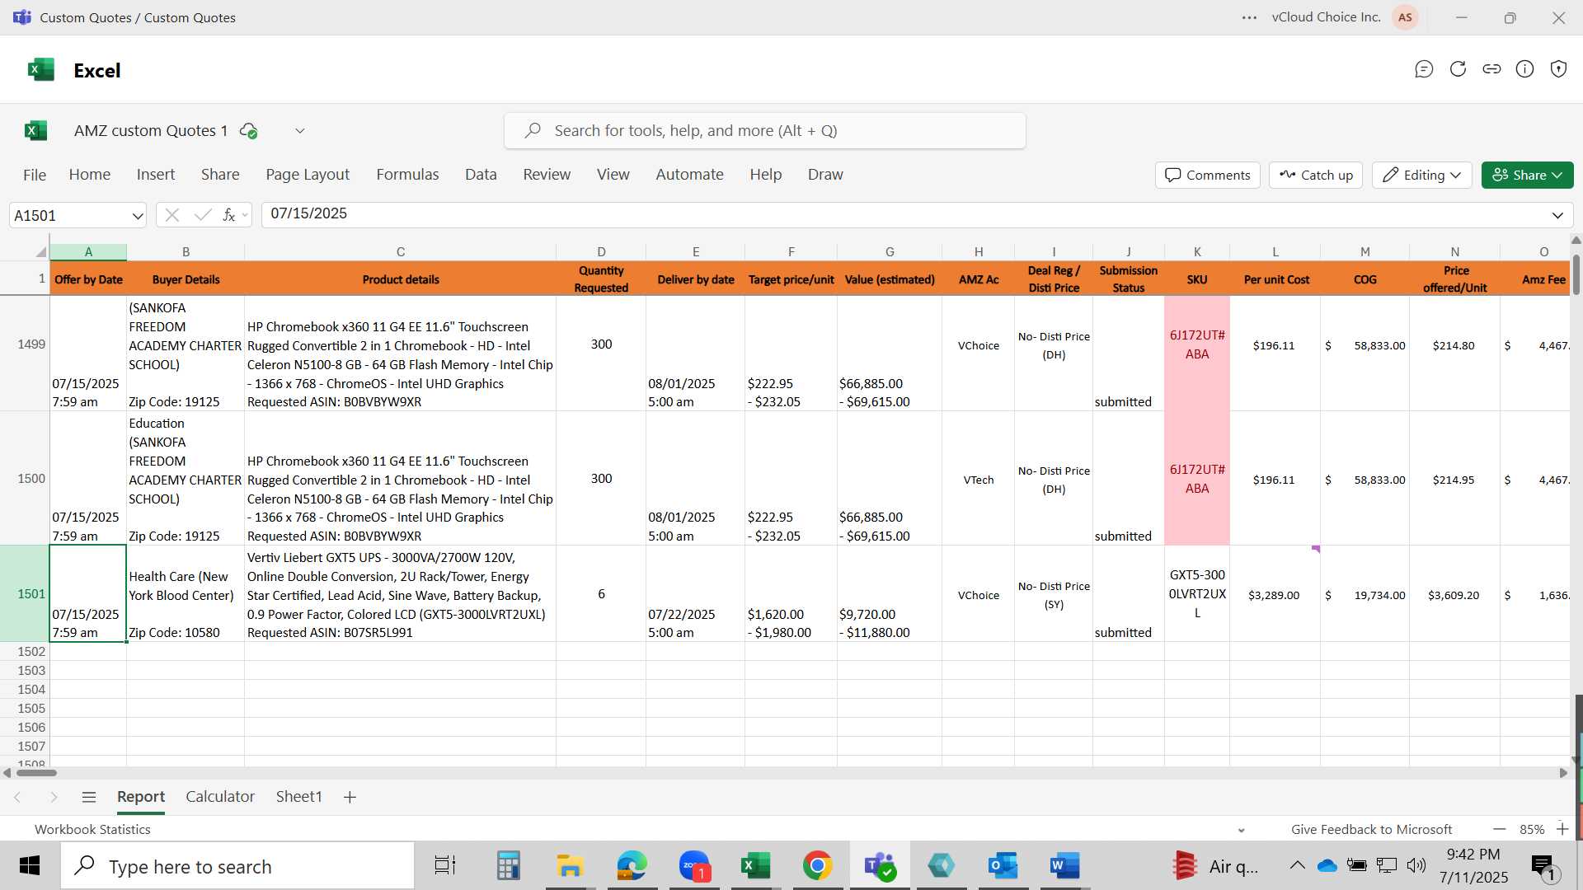
Task: Click the 85% zoom level
Action: [x=1532, y=829]
